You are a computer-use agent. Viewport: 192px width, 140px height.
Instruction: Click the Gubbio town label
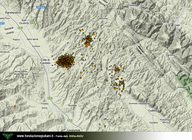(x=152, y=110)
